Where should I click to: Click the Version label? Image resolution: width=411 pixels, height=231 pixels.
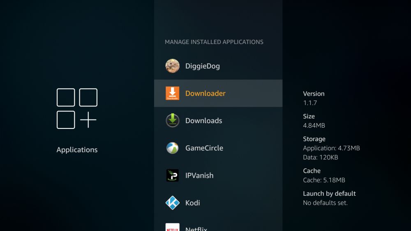tap(314, 94)
